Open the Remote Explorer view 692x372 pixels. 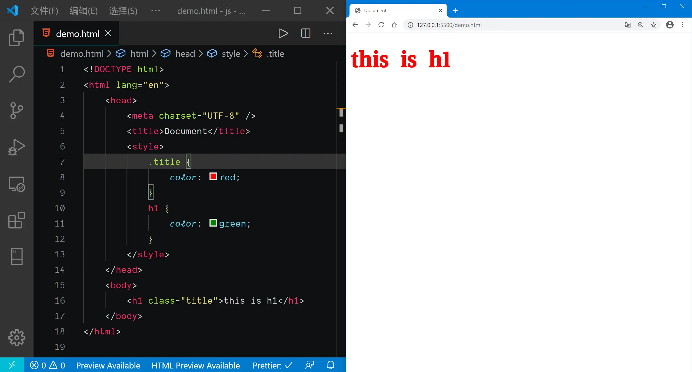point(16,184)
